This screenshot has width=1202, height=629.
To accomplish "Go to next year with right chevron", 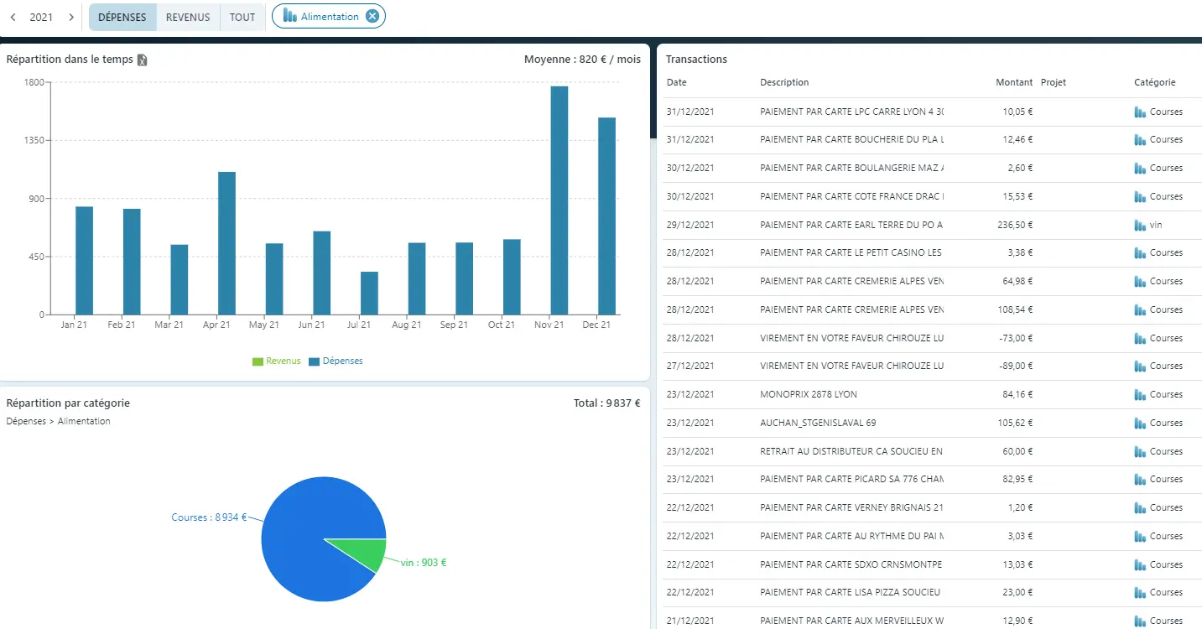I will [x=71, y=17].
